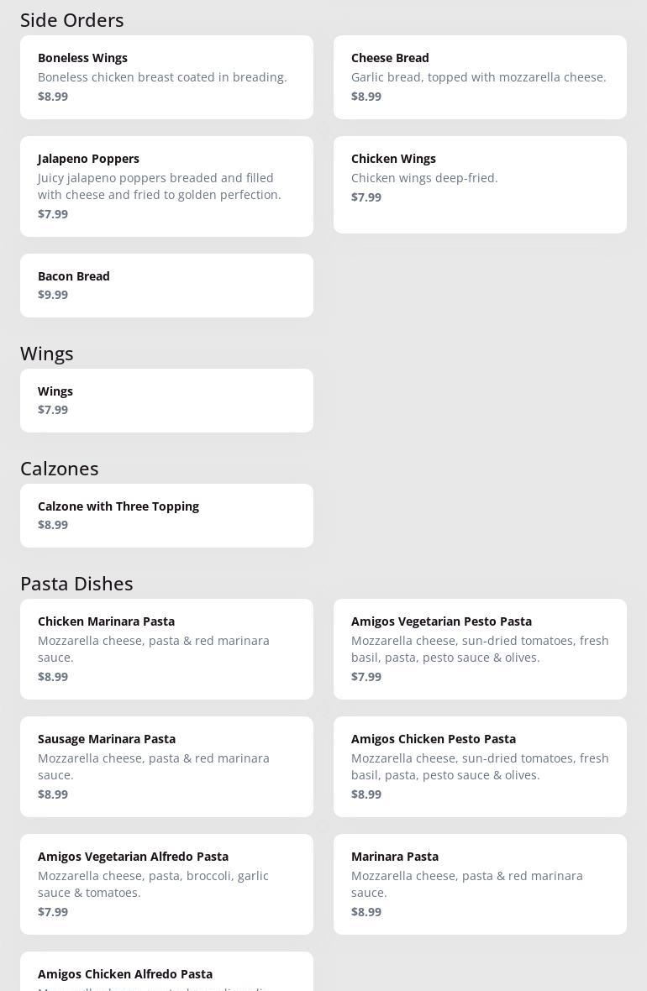Select Chicken Marinara Pasta dish
The image size is (647, 991).
[x=166, y=648]
